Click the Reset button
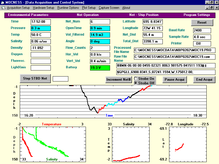 pyautogui.click(x=202, y=22)
